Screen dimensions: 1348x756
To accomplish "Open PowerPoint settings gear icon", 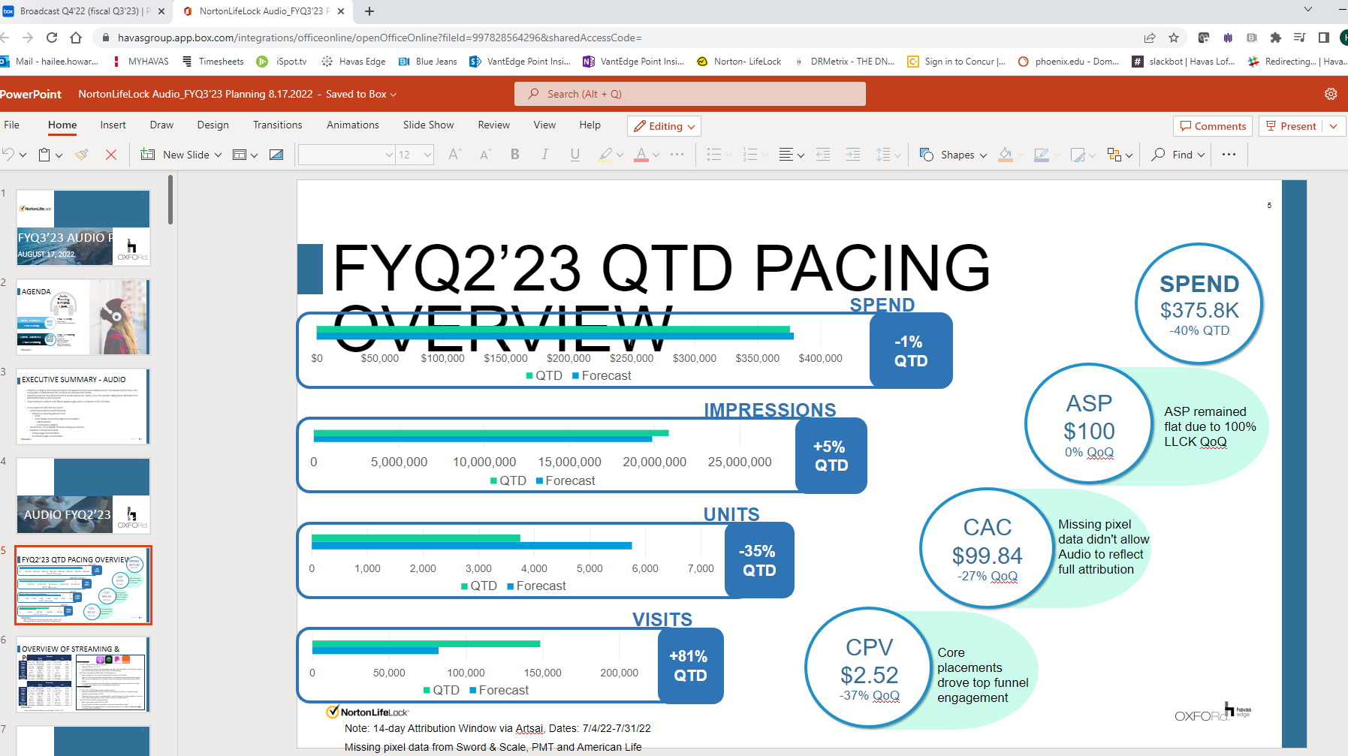I will click(1331, 94).
